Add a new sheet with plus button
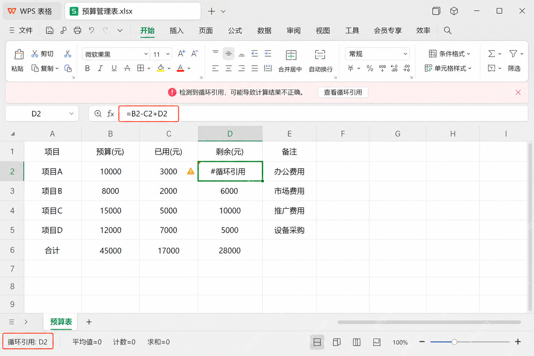 89,322
